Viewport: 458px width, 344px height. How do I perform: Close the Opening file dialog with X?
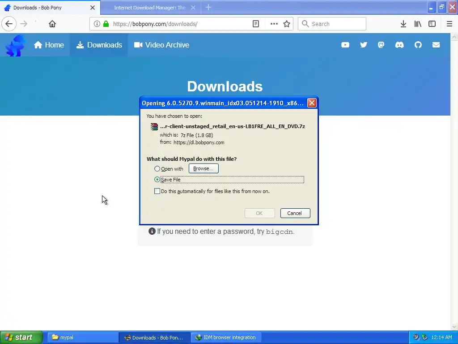click(x=312, y=103)
